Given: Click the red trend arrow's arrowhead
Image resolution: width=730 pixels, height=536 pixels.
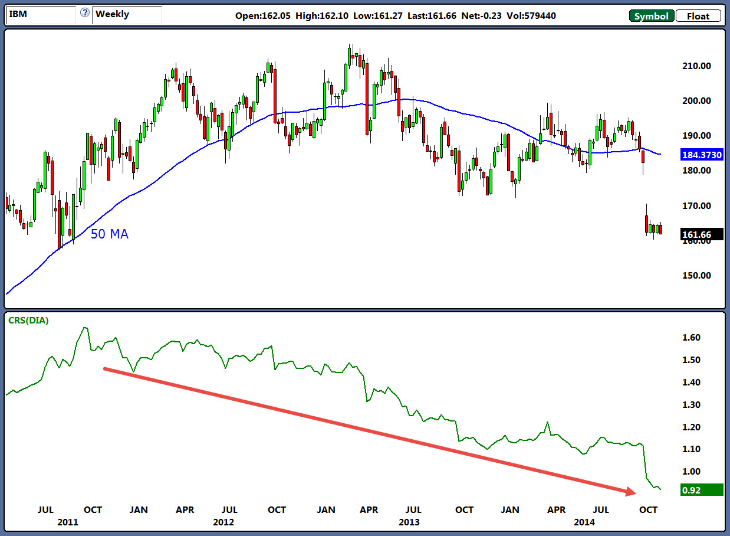Looking at the screenshot, I should point(631,491).
